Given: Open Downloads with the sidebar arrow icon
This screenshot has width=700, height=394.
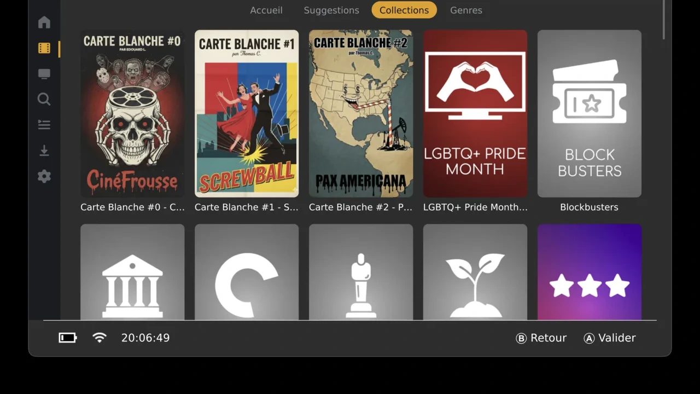Looking at the screenshot, I should tap(44, 150).
